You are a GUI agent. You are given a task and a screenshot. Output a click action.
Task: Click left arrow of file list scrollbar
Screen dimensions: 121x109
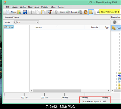(31, 91)
